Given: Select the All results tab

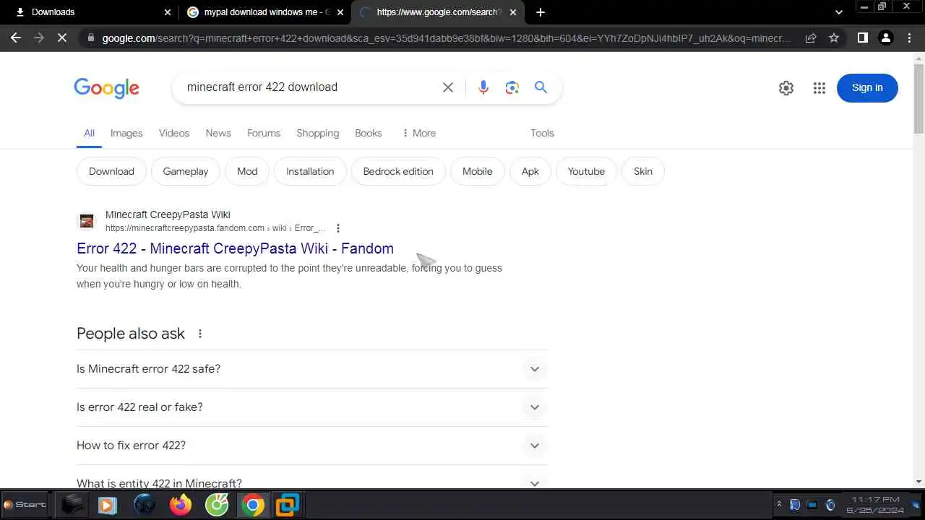Looking at the screenshot, I should [89, 133].
